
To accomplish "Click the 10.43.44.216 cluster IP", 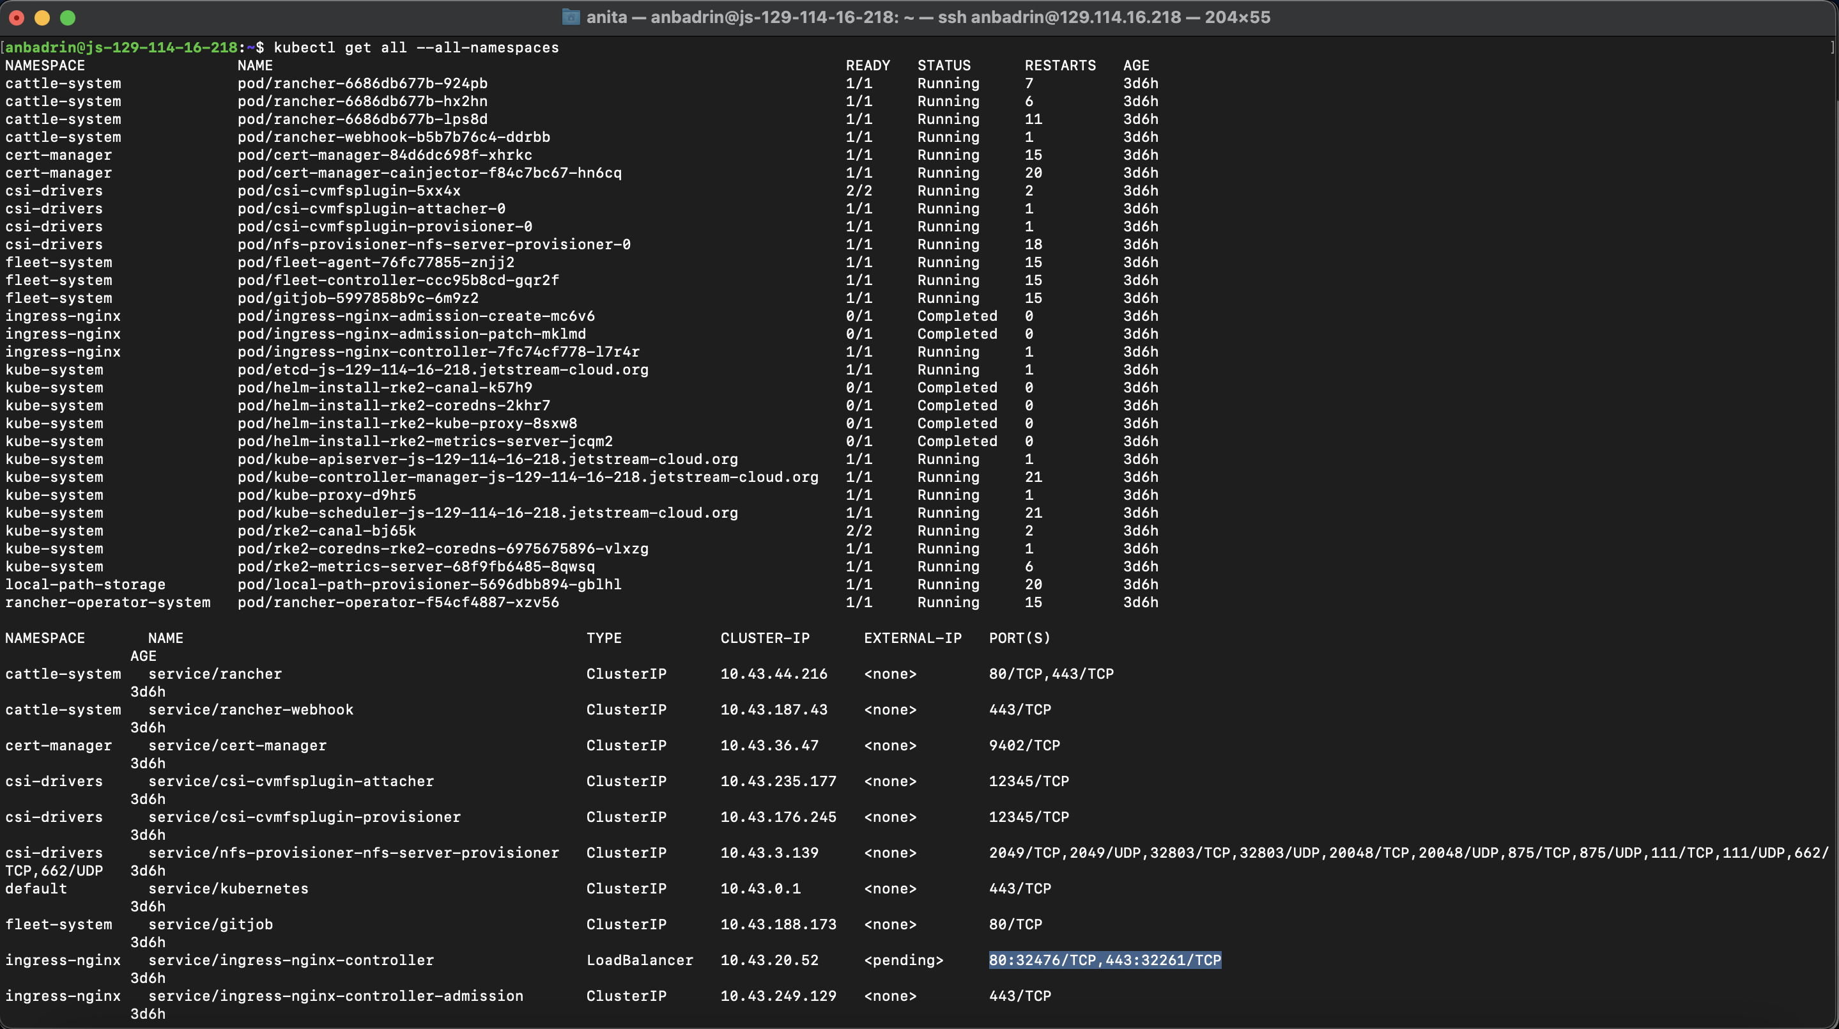I will click(773, 674).
